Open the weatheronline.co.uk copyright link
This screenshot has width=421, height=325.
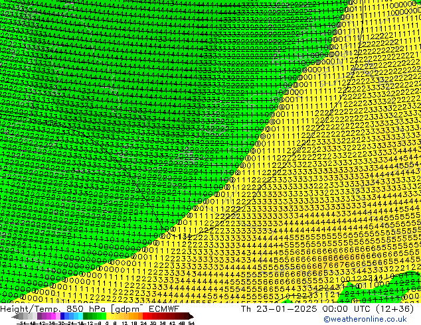coord(365,319)
